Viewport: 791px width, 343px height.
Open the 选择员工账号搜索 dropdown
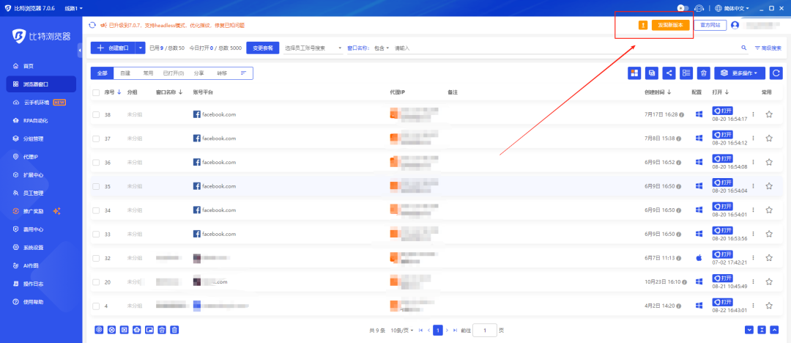coord(313,48)
